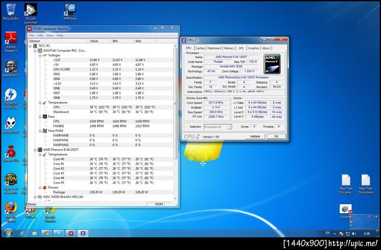Open the Windows Start button
The height and width of the screenshot is (250, 381).
point(8,234)
